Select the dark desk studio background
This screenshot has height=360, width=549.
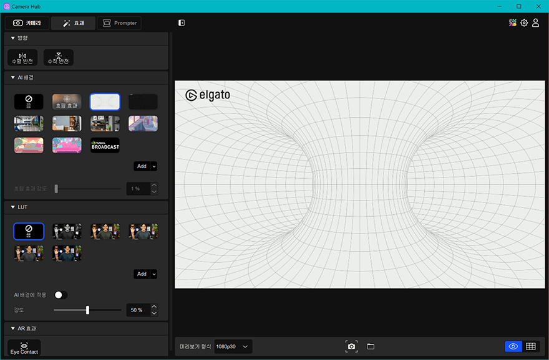(105, 123)
